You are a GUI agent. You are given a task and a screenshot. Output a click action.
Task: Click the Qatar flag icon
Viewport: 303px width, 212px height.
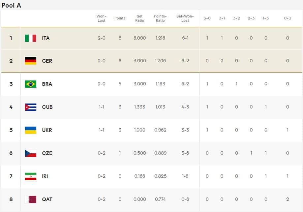click(x=31, y=199)
